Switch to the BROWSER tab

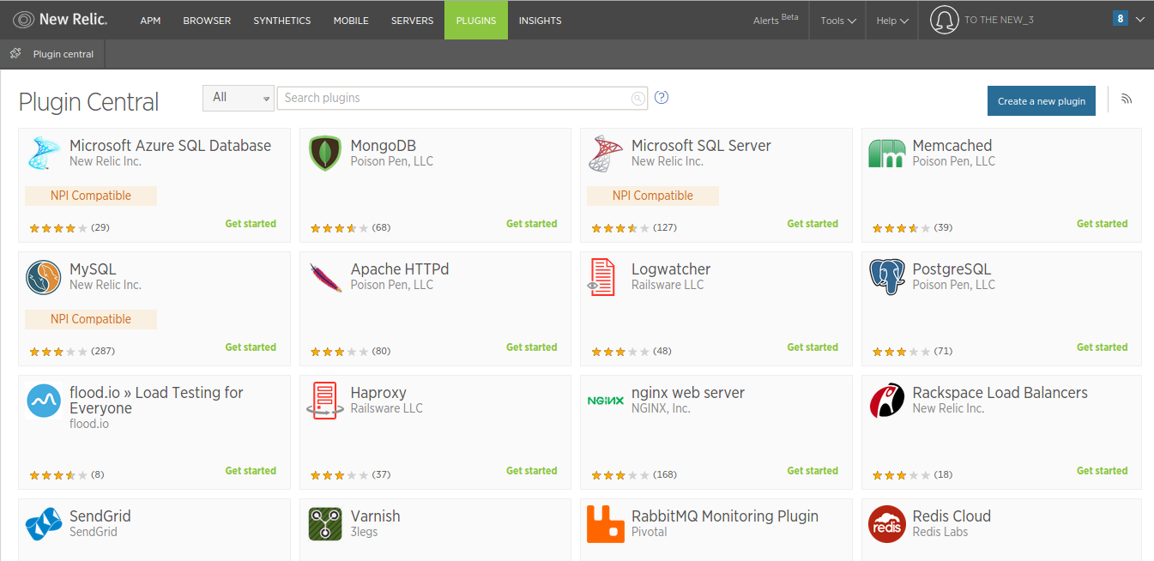(x=207, y=21)
